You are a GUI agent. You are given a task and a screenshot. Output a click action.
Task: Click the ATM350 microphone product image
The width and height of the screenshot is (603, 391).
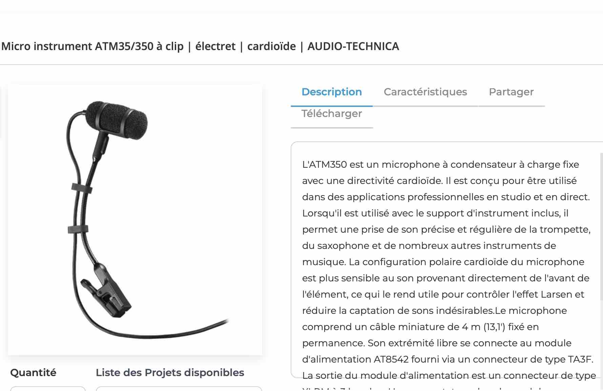(x=135, y=220)
